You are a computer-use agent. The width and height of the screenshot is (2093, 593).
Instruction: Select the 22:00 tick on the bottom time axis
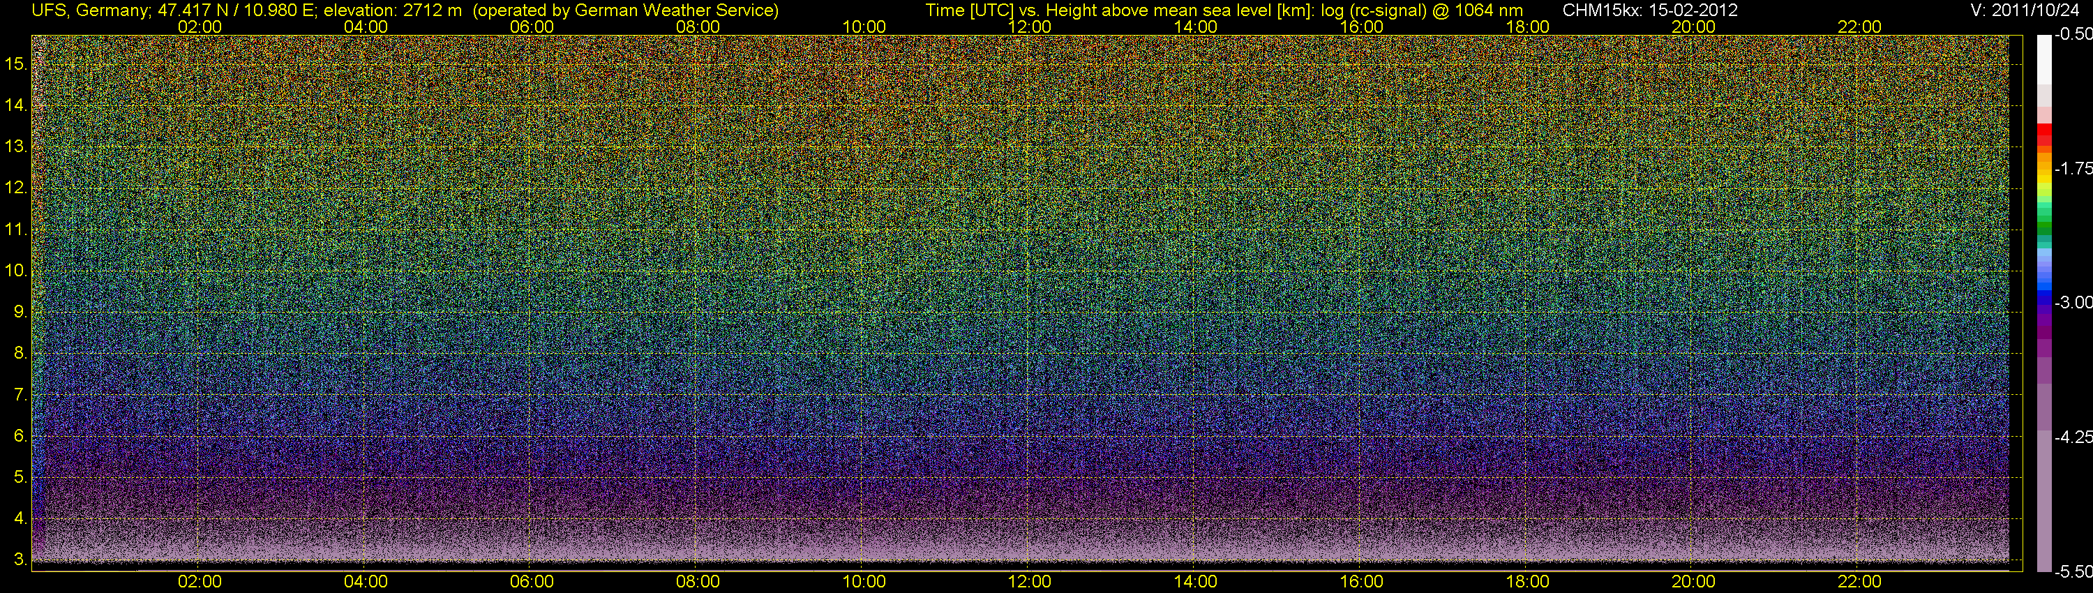pos(1859,582)
